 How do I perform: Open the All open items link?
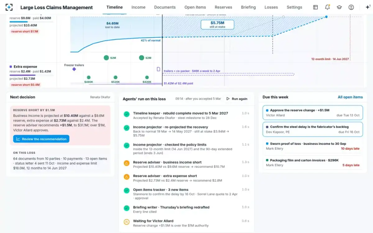(x=350, y=97)
